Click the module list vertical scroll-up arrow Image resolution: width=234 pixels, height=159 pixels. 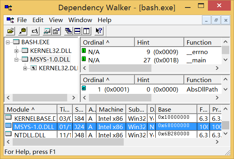pyautogui.click(x=225, y=109)
